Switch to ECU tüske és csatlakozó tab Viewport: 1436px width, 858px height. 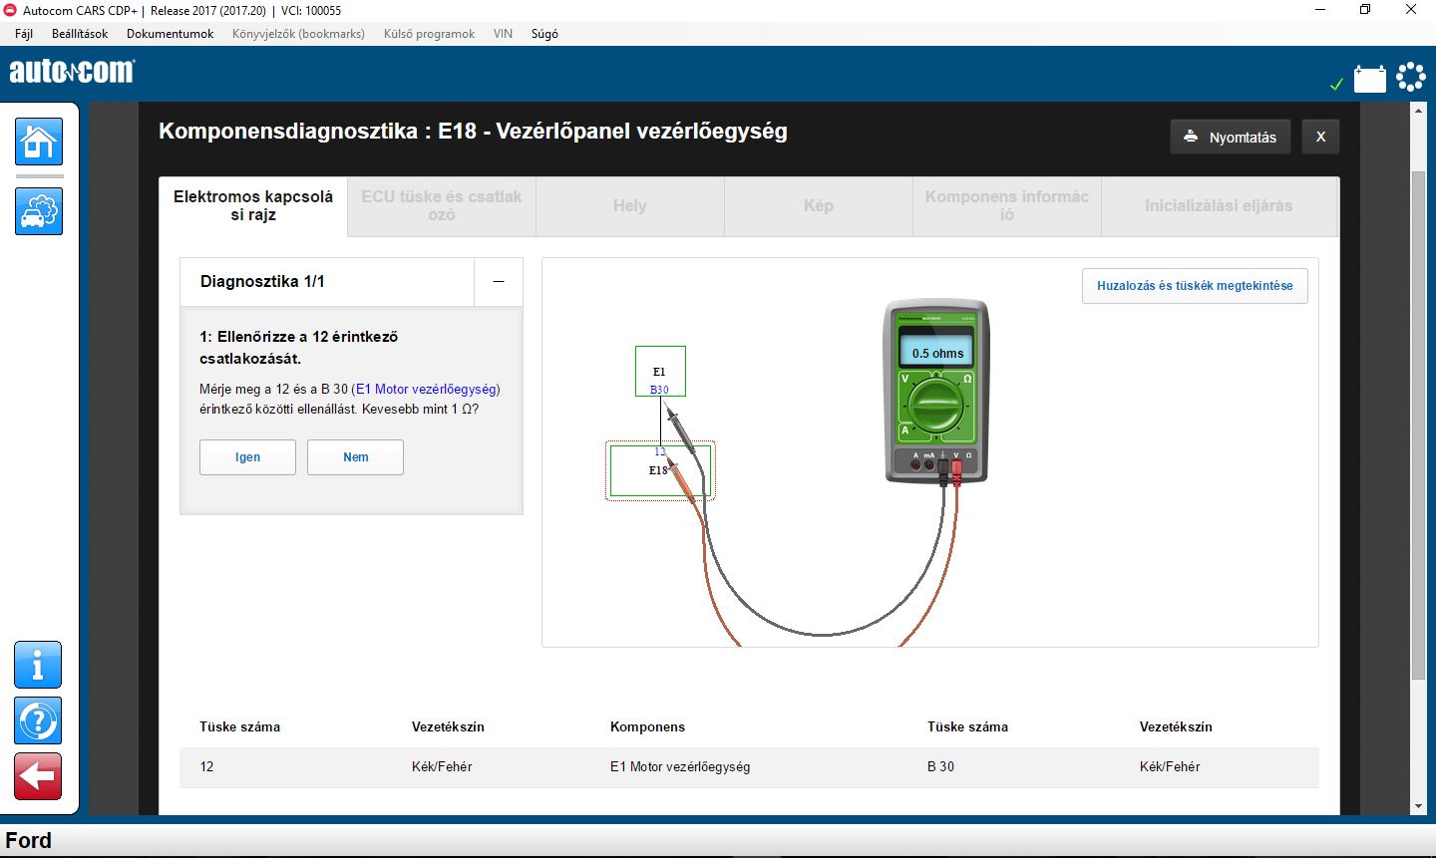click(441, 206)
